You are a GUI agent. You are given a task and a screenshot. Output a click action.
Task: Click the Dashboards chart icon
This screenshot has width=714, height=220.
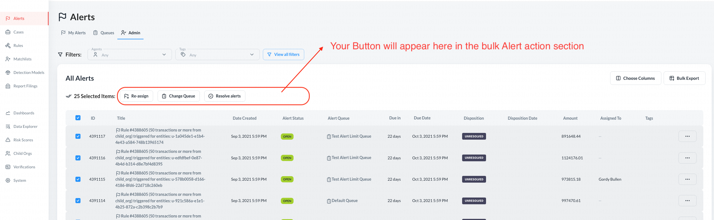tap(8, 113)
